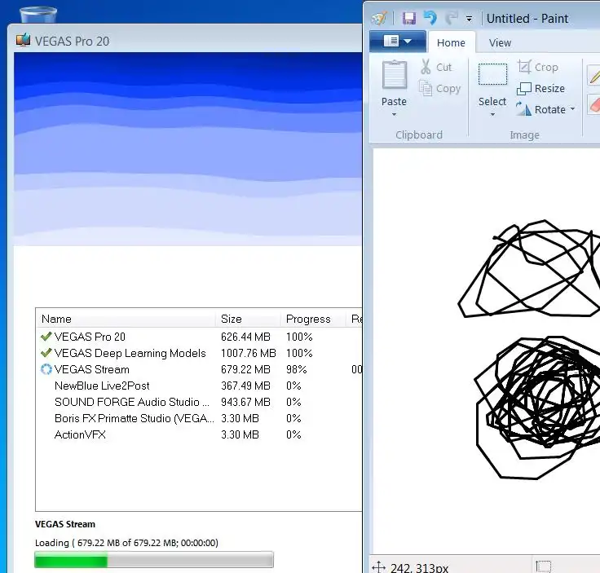Click the Save icon in Paint title bar
This screenshot has width=600, height=573.
(409, 18)
